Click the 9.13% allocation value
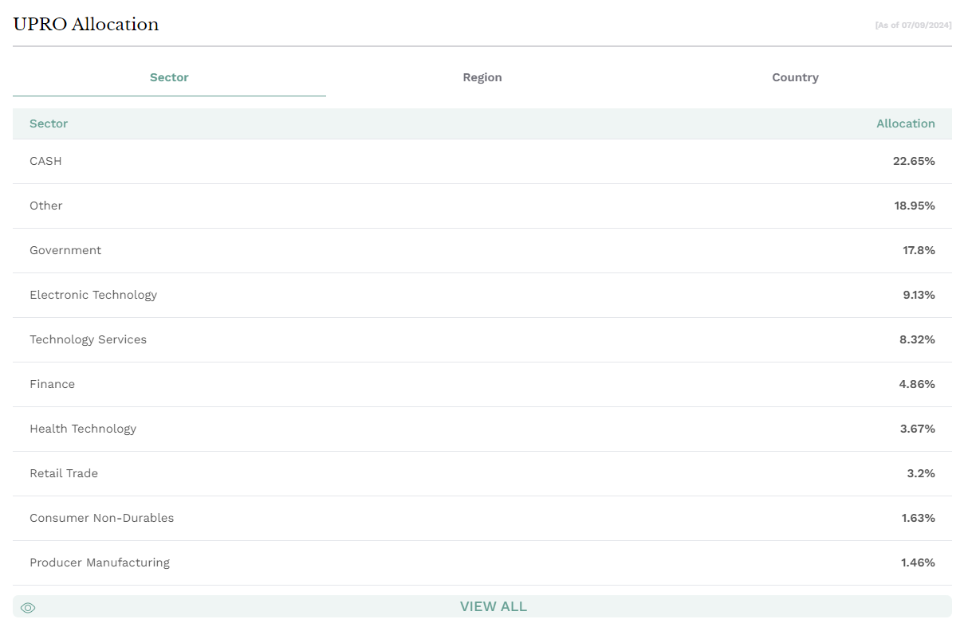Viewport: 964px width, 631px height. click(919, 295)
